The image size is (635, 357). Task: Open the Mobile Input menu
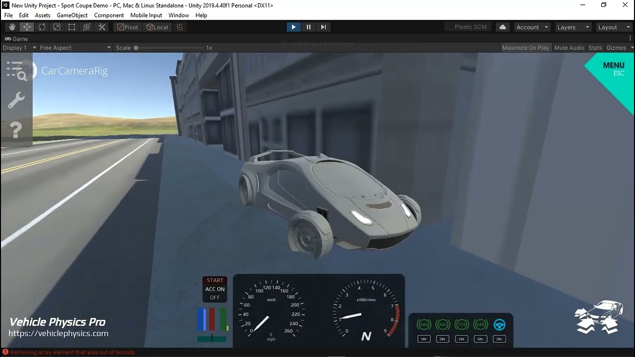pos(146,15)
